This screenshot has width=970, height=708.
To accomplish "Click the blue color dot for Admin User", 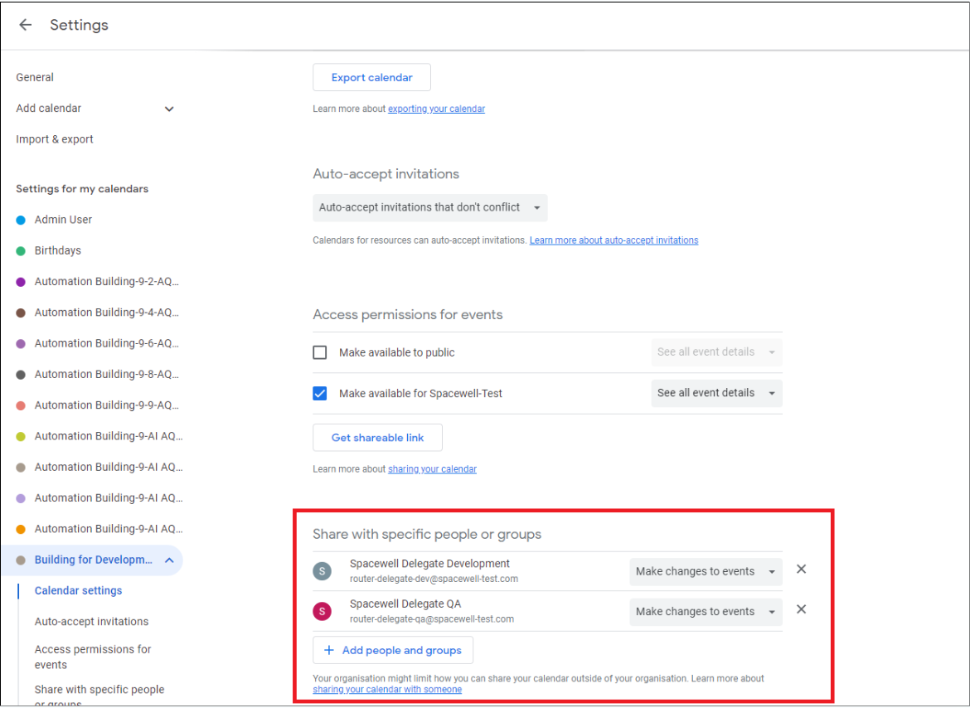I will (x=21, y=221).
